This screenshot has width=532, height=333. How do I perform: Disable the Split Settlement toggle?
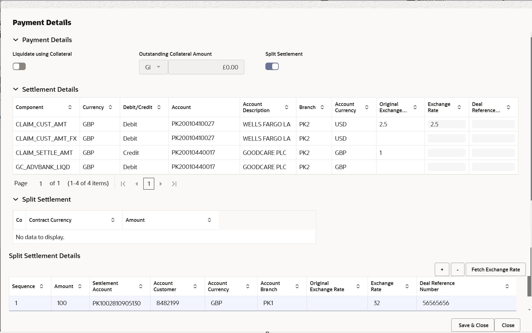pos(272,66)
